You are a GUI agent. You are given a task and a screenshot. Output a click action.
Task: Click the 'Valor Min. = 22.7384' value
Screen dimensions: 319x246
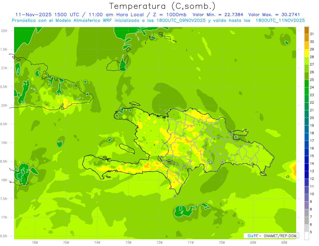(x=218, y=15)
